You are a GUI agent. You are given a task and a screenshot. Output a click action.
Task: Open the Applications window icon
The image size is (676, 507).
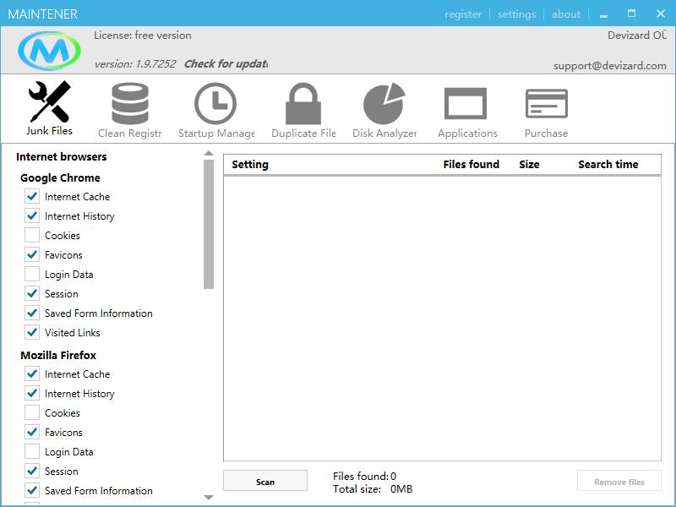(x=466, y=104)
